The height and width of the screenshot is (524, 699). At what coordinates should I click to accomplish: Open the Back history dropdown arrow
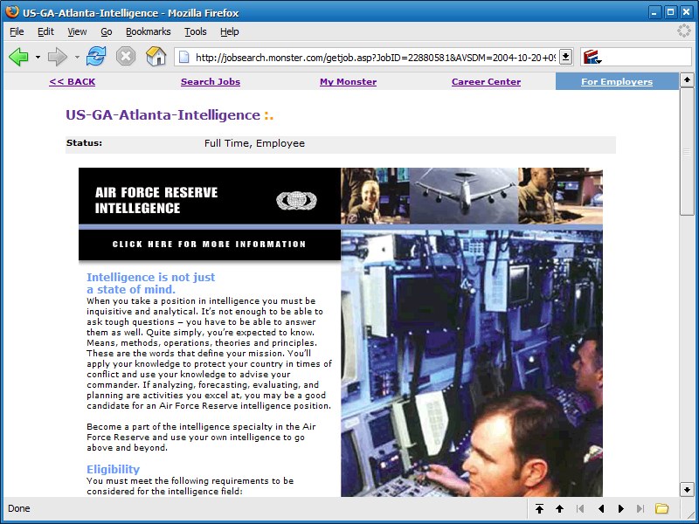[x=38, y=57]
